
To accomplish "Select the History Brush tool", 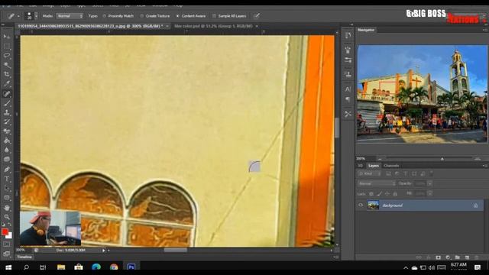I will (x=7, y=122).
